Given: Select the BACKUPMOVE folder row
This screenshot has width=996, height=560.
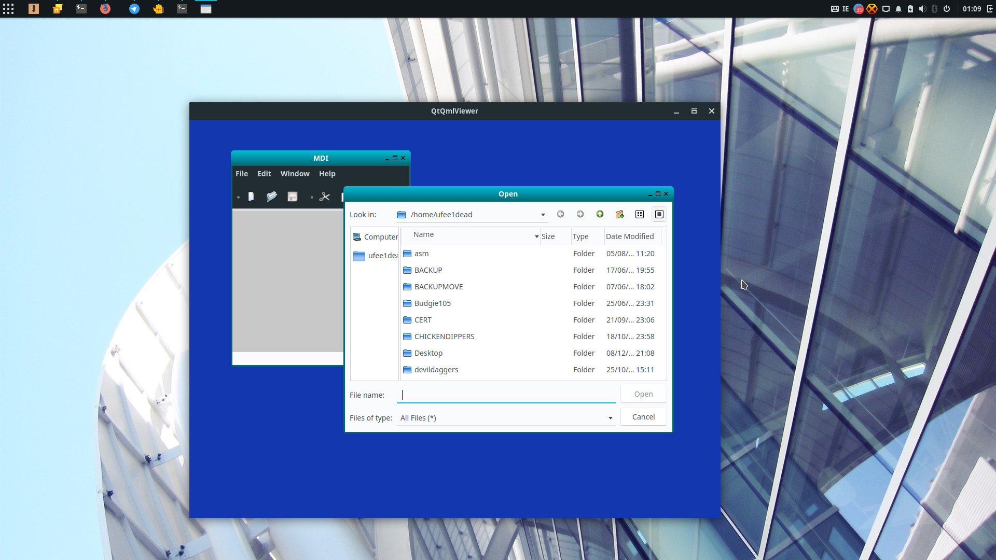Looking at the screenshot, I should point(531,287).
